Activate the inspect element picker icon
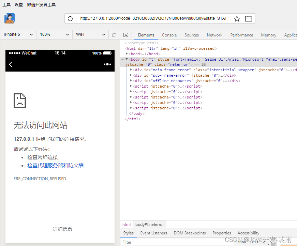The height and width of the screenshot is (246, 297). tap(125, 35)
